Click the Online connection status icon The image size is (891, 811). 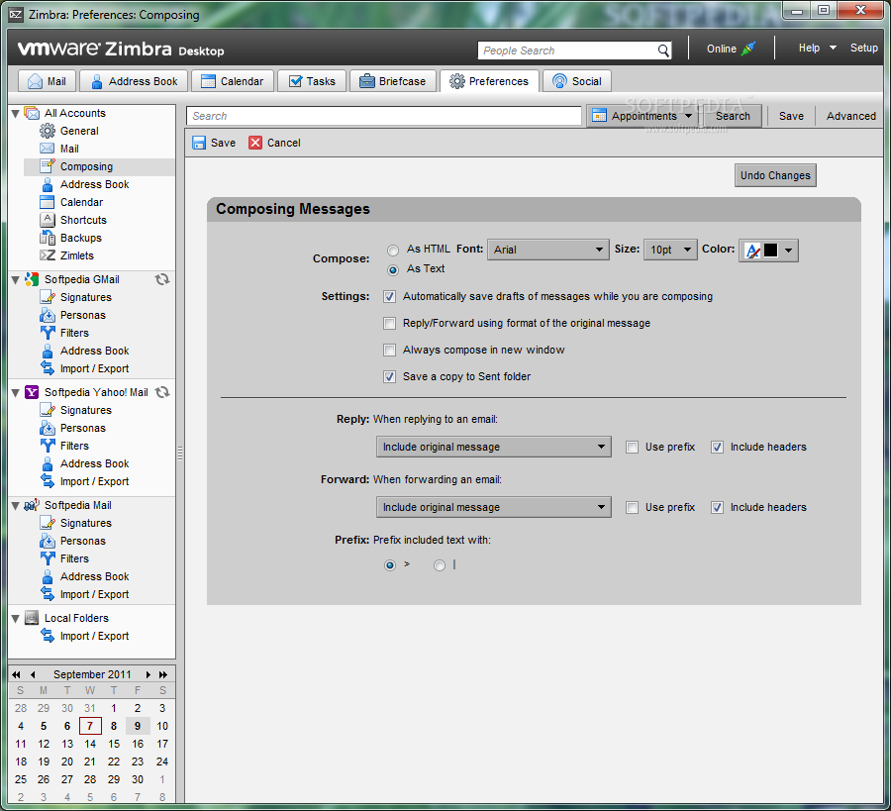pyautogui.click(x=748, y=49)
